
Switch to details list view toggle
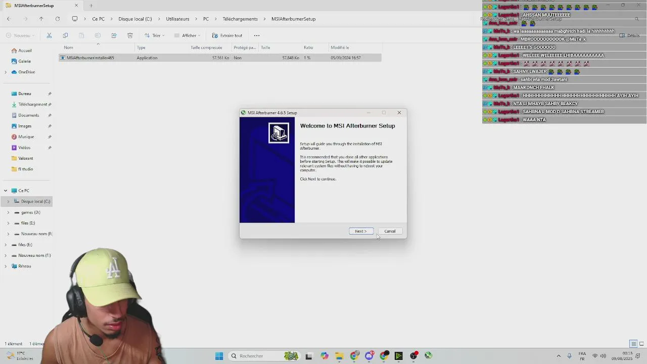pyautogui.click(x=633, y=344)
